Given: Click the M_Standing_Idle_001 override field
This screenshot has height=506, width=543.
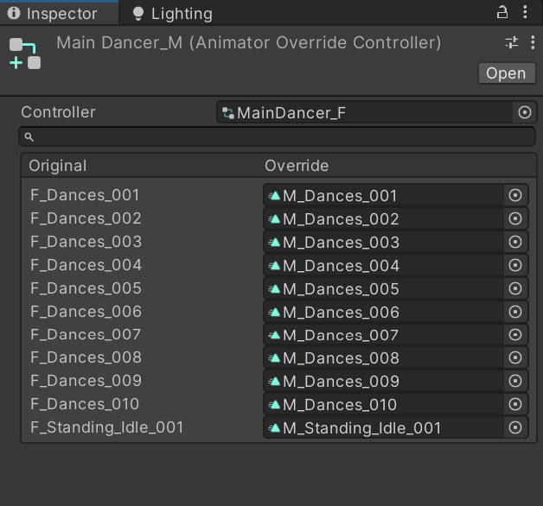Looking at the screenshot, I should [x=384, y=427].
